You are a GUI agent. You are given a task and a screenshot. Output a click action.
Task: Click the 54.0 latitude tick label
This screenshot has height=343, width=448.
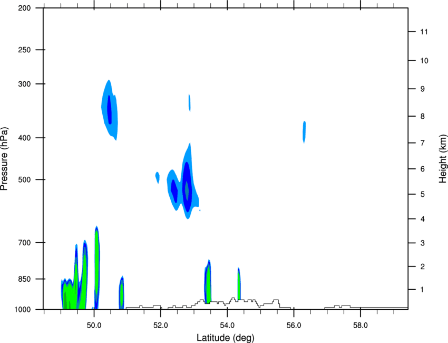227,326
